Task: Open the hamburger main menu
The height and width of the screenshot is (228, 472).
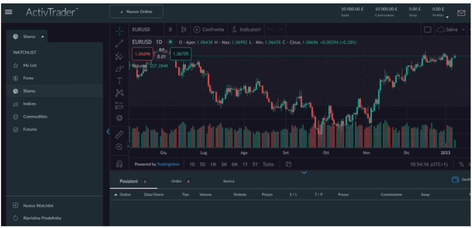Action: tap(8, 12)
